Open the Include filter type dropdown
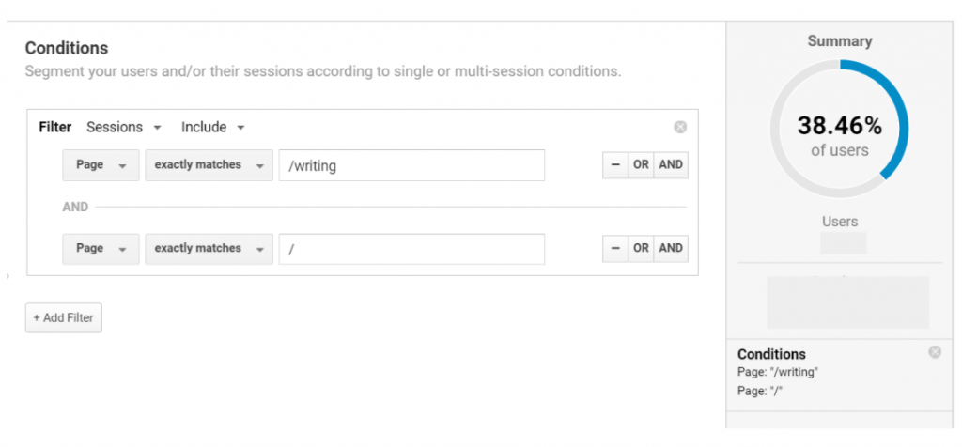 coord(213,127)
